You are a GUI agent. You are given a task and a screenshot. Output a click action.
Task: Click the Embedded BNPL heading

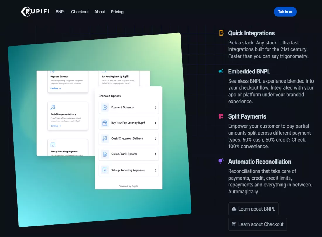click(249, 71)
